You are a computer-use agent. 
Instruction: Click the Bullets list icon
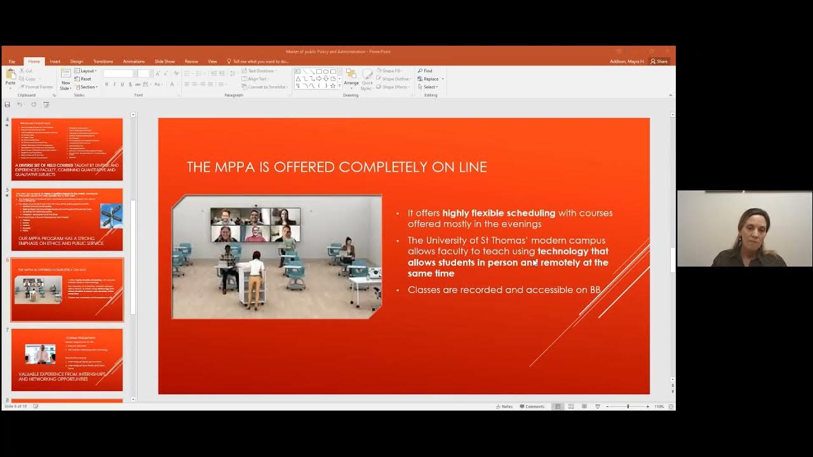[187, 73]
